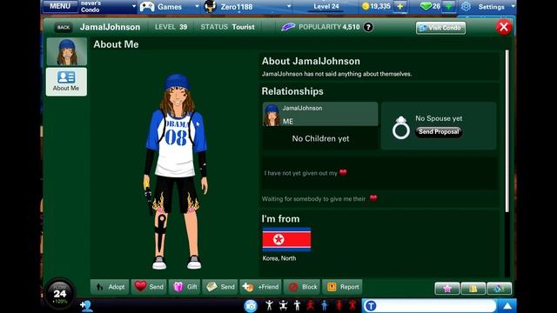Take a snapshot with camera icon
557x313 pixels.
(251, 305)
